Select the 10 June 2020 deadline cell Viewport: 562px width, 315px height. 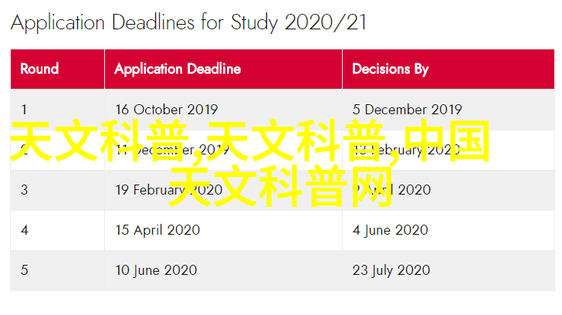click(x=223, y=270)
